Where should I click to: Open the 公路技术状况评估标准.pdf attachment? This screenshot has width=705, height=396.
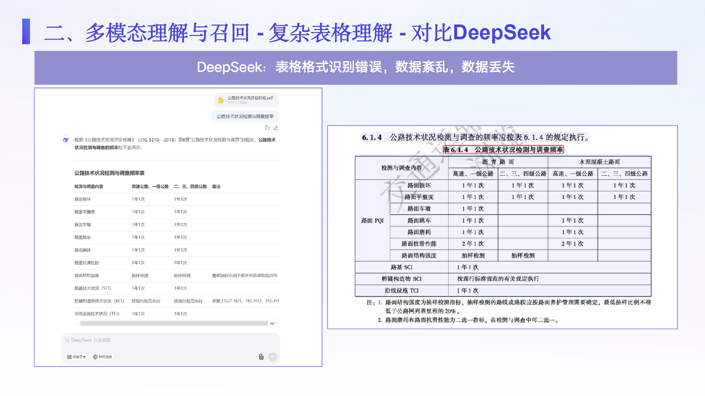pos(250,98)
